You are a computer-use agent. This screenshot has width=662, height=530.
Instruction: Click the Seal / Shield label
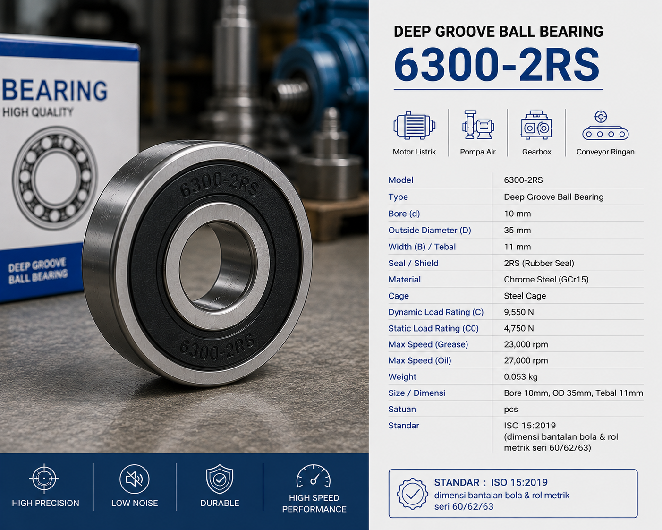point(413,263)
